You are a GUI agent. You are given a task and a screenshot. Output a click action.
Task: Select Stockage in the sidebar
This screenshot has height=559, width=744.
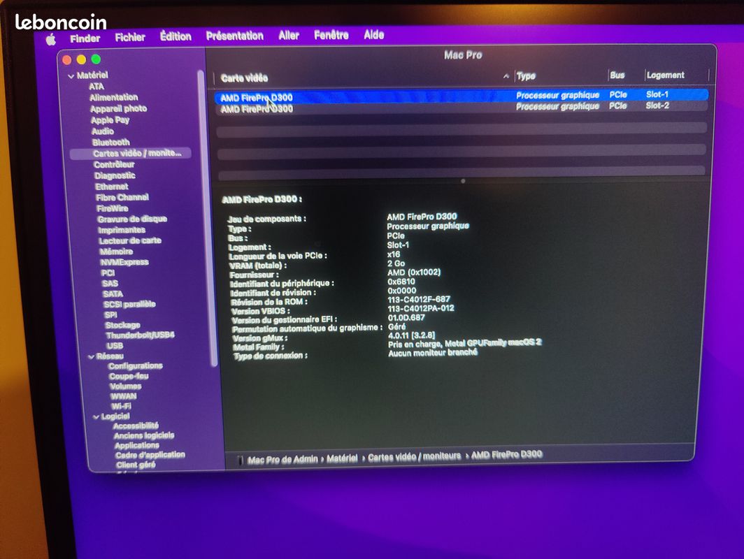coord(123,325)
